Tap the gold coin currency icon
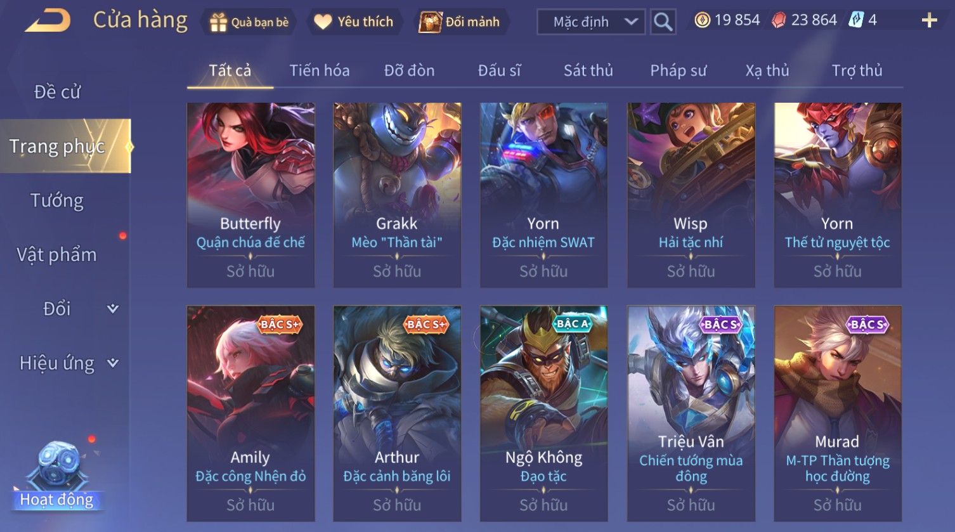The width and height of the screenshot is (955, 532). click(702, 20)
